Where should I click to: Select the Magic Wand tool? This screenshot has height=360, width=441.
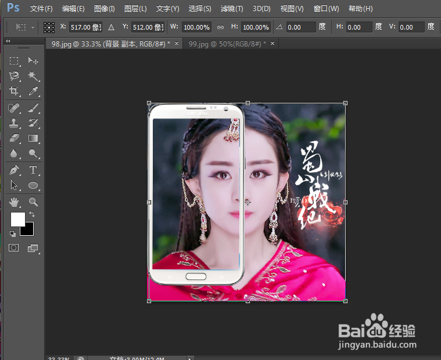[33, 76]
